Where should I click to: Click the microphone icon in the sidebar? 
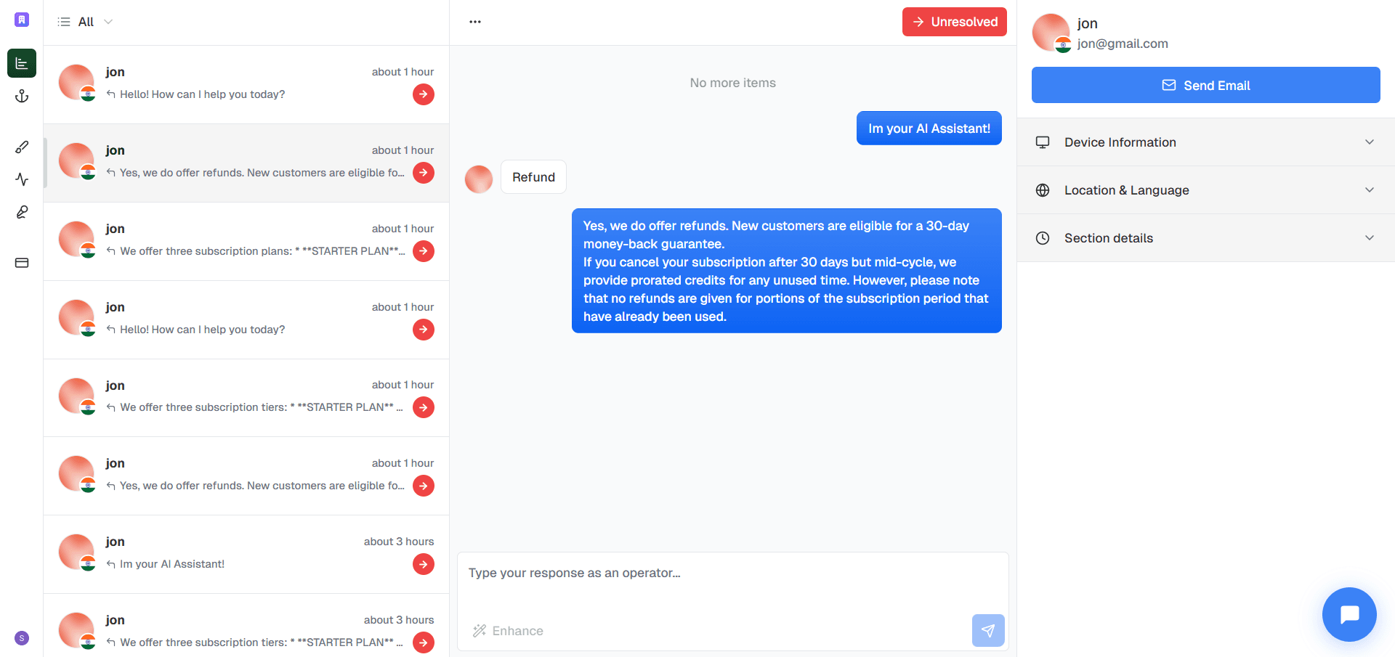pos(22,212)
